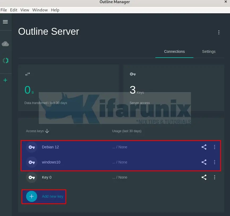The image size is (230, 216).
Task: Click the Outline server icon in sidebar
Action: pos(6,61)
